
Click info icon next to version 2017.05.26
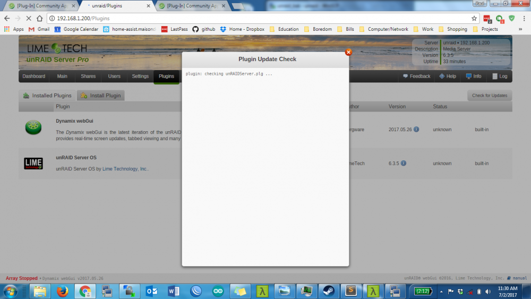point(416,130)
